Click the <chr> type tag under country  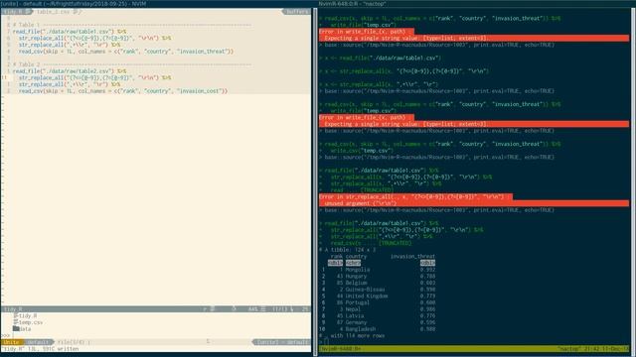tap(353, 263)
